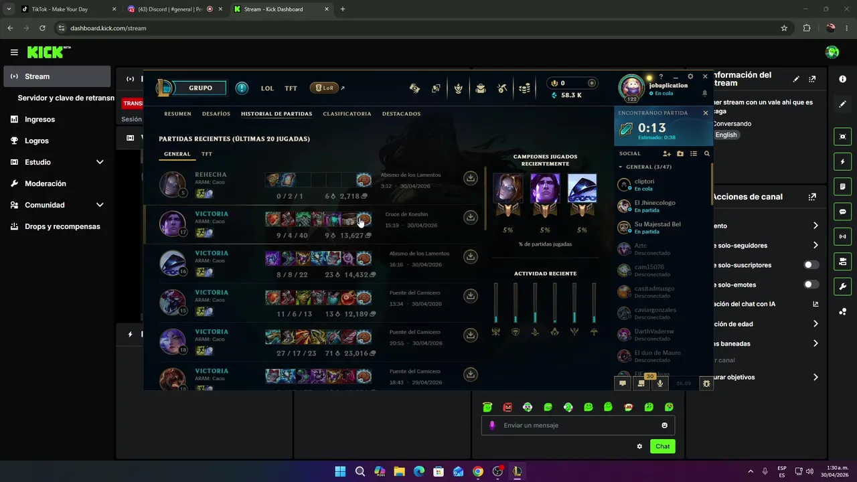Open chat bubble widget icon in sidebar
The width and height of the screenshot is (857, 482).
tap(842, 212)
